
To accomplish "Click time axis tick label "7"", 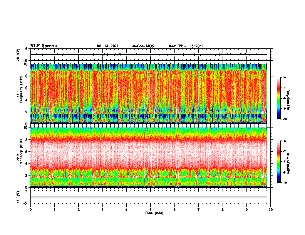I will [x=199, y=210].
